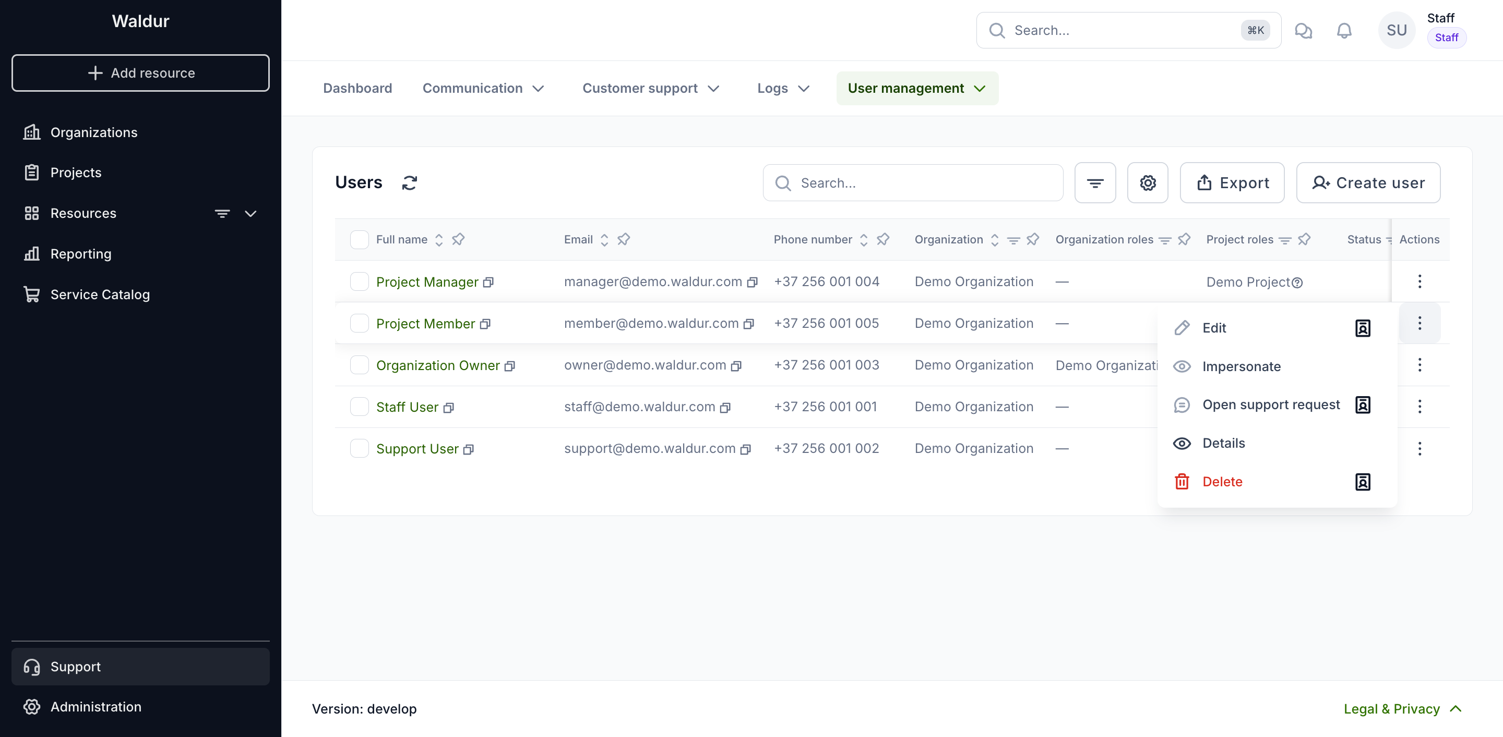1503x737 pixels.
Task: Open the User management dropdown
Action: click(x=917, y=89)
